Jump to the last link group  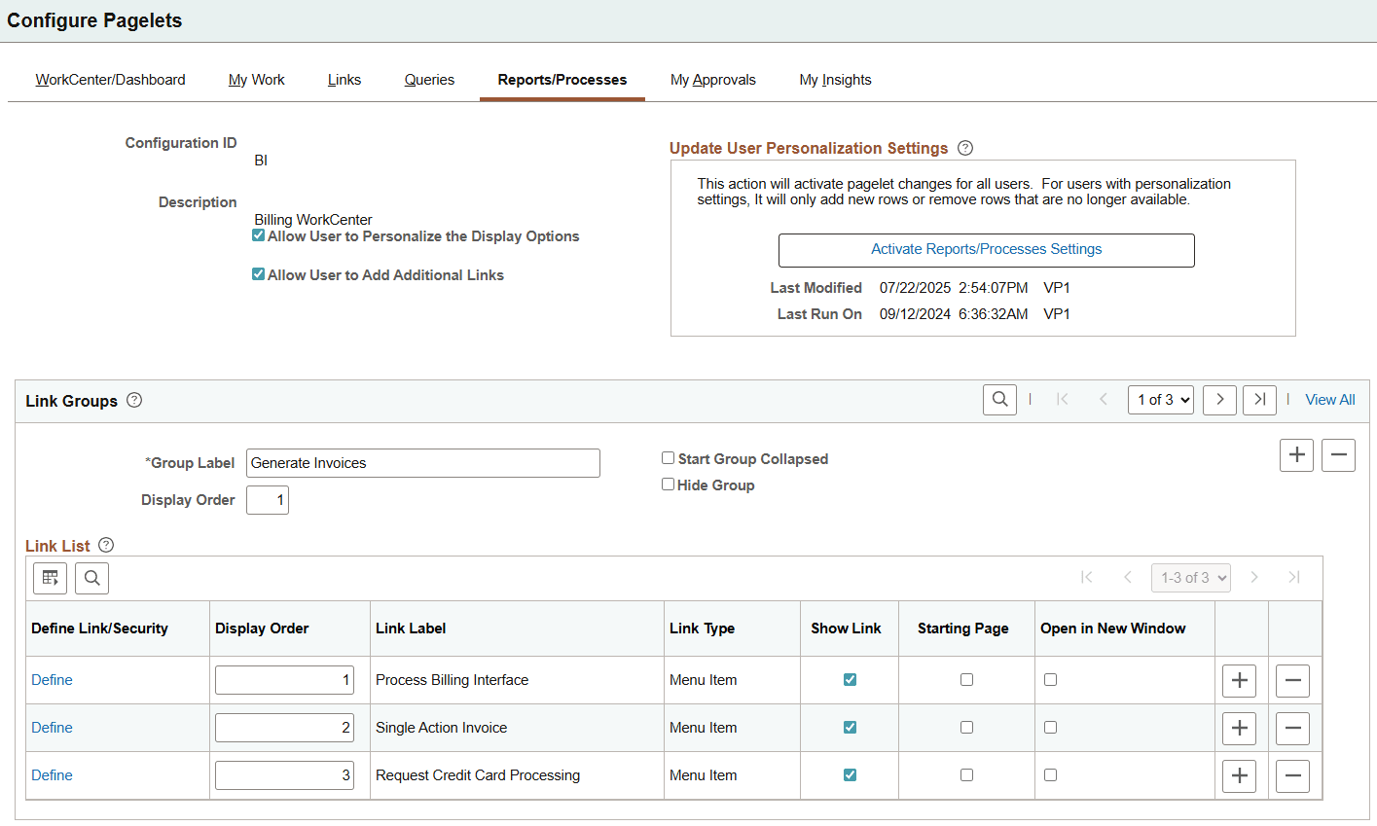tap(1259, 400)
